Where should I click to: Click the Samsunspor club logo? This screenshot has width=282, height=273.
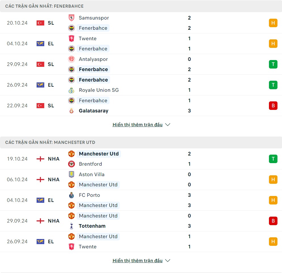pos(71,18)
